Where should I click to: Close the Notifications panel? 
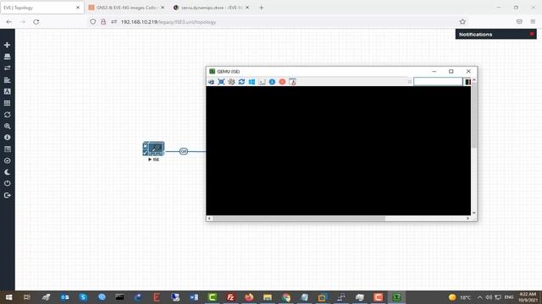coord(532,34)
